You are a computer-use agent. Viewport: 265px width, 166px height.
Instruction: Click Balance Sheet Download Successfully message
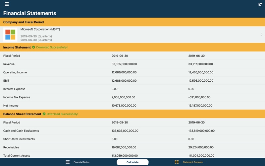tap(62, 114)
